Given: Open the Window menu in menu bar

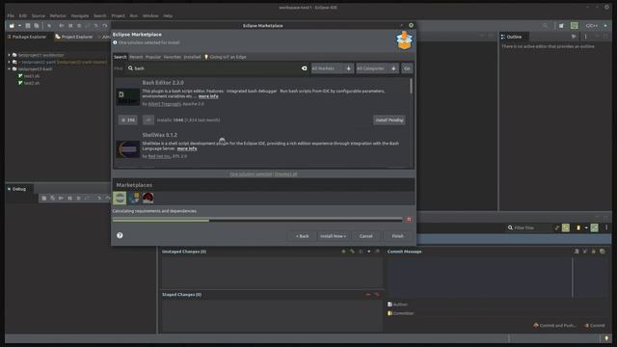Looking at the screenshot, I should coord(150,15).
